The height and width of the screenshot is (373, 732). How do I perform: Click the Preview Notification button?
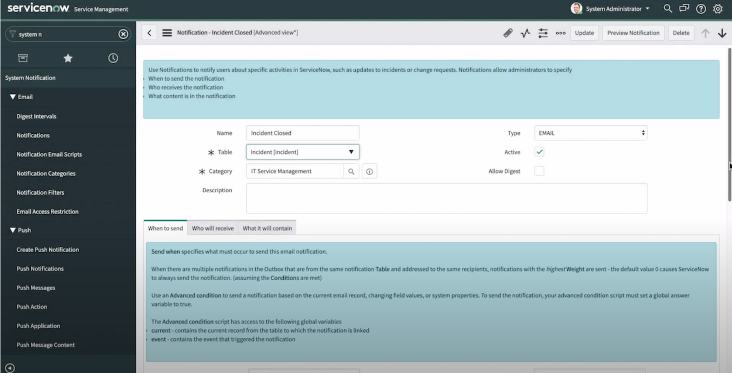click(633, 33)
